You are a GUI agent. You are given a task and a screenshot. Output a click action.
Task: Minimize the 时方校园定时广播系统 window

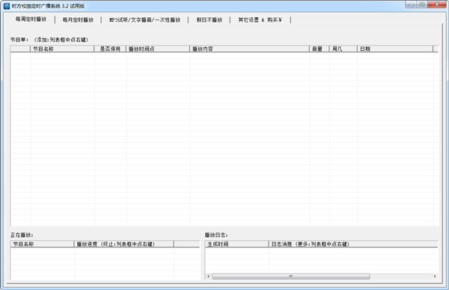[411, 4]
